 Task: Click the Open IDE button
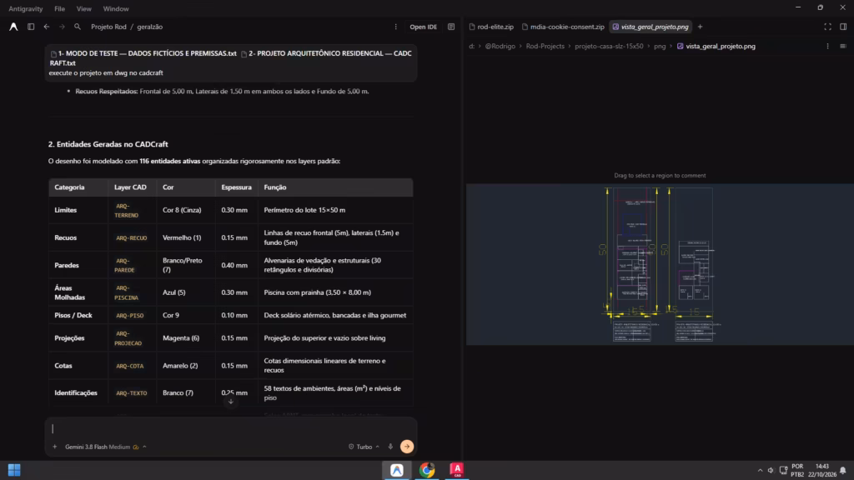[x=423, y=27]
